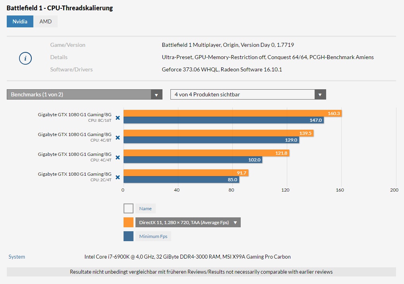Click the blue 85.0 minimum fps bar
Screen dimensions: 404x284
pyautogui.click(x=182, y=180)
